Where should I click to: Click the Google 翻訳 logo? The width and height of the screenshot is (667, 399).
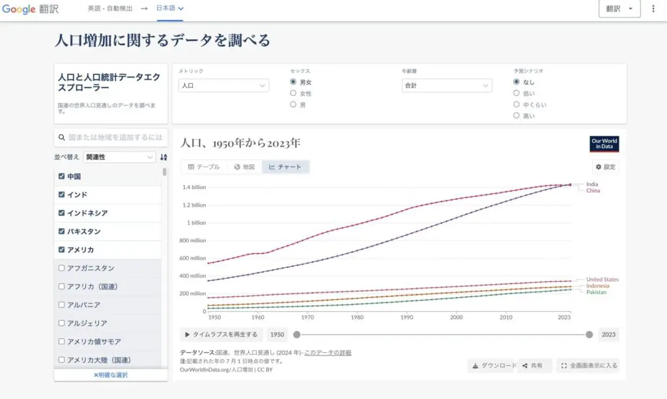(31, 9)
